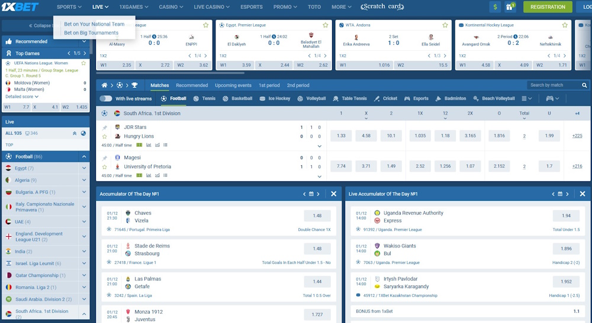
Task: Open the TOTO page
Action: click(x=314, y=6)
